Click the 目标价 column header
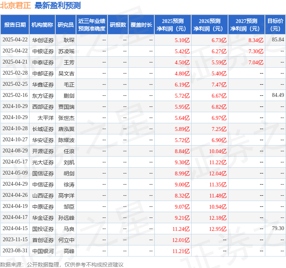The image size is (286, 268). [x=275, y=25]
